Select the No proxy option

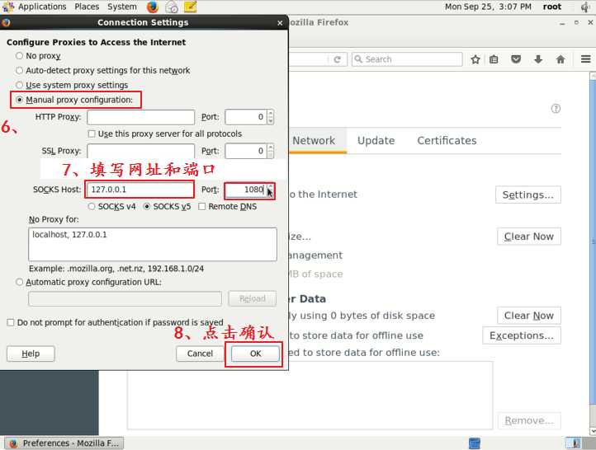pos(19,56)
